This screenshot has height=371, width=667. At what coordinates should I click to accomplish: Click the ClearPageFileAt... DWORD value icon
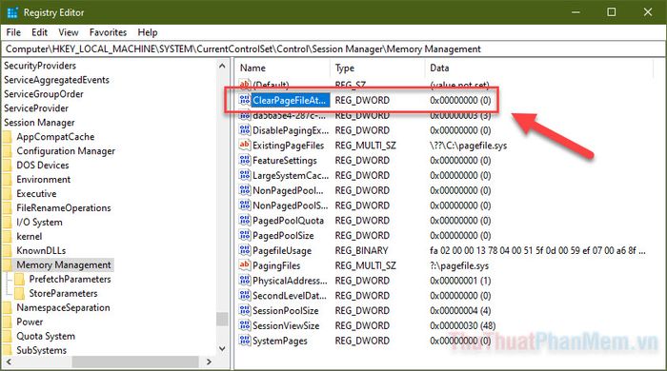coord(245,100)
